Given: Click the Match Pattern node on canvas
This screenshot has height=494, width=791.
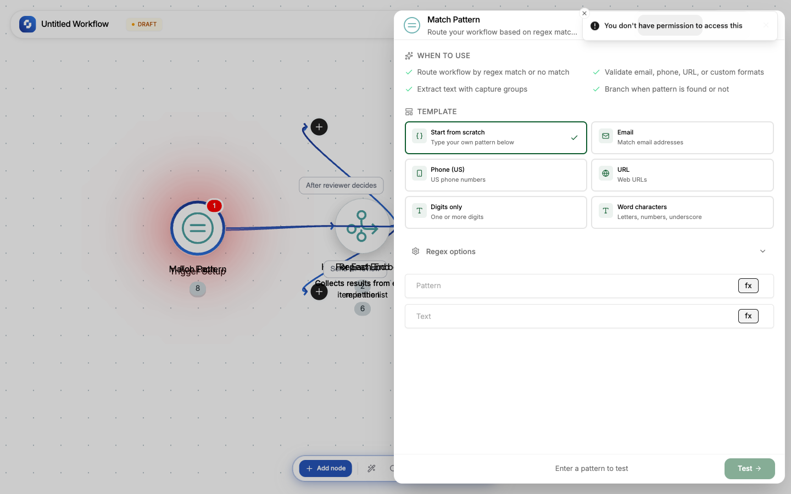Looking at the screenshot, I should tap(198, 228).
